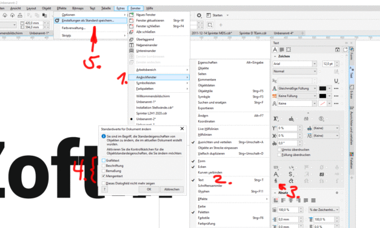Image resolution: width=380 pixels, height=228 pixels.
Task: Open the Starten dropdown arrow
Action: pos(227,15)
